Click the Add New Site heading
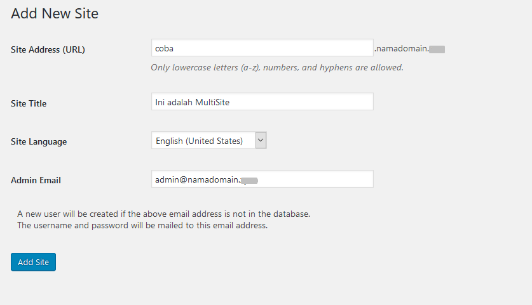Image resolution: width=532 pixels, height=305 pixels. [x=55, y=13]
